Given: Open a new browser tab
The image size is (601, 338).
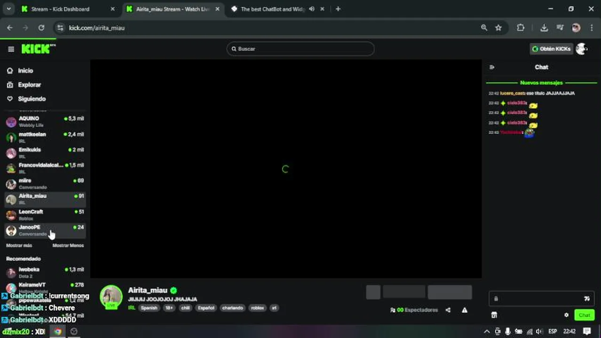Looking at the screenshot, I should point(338,9).
